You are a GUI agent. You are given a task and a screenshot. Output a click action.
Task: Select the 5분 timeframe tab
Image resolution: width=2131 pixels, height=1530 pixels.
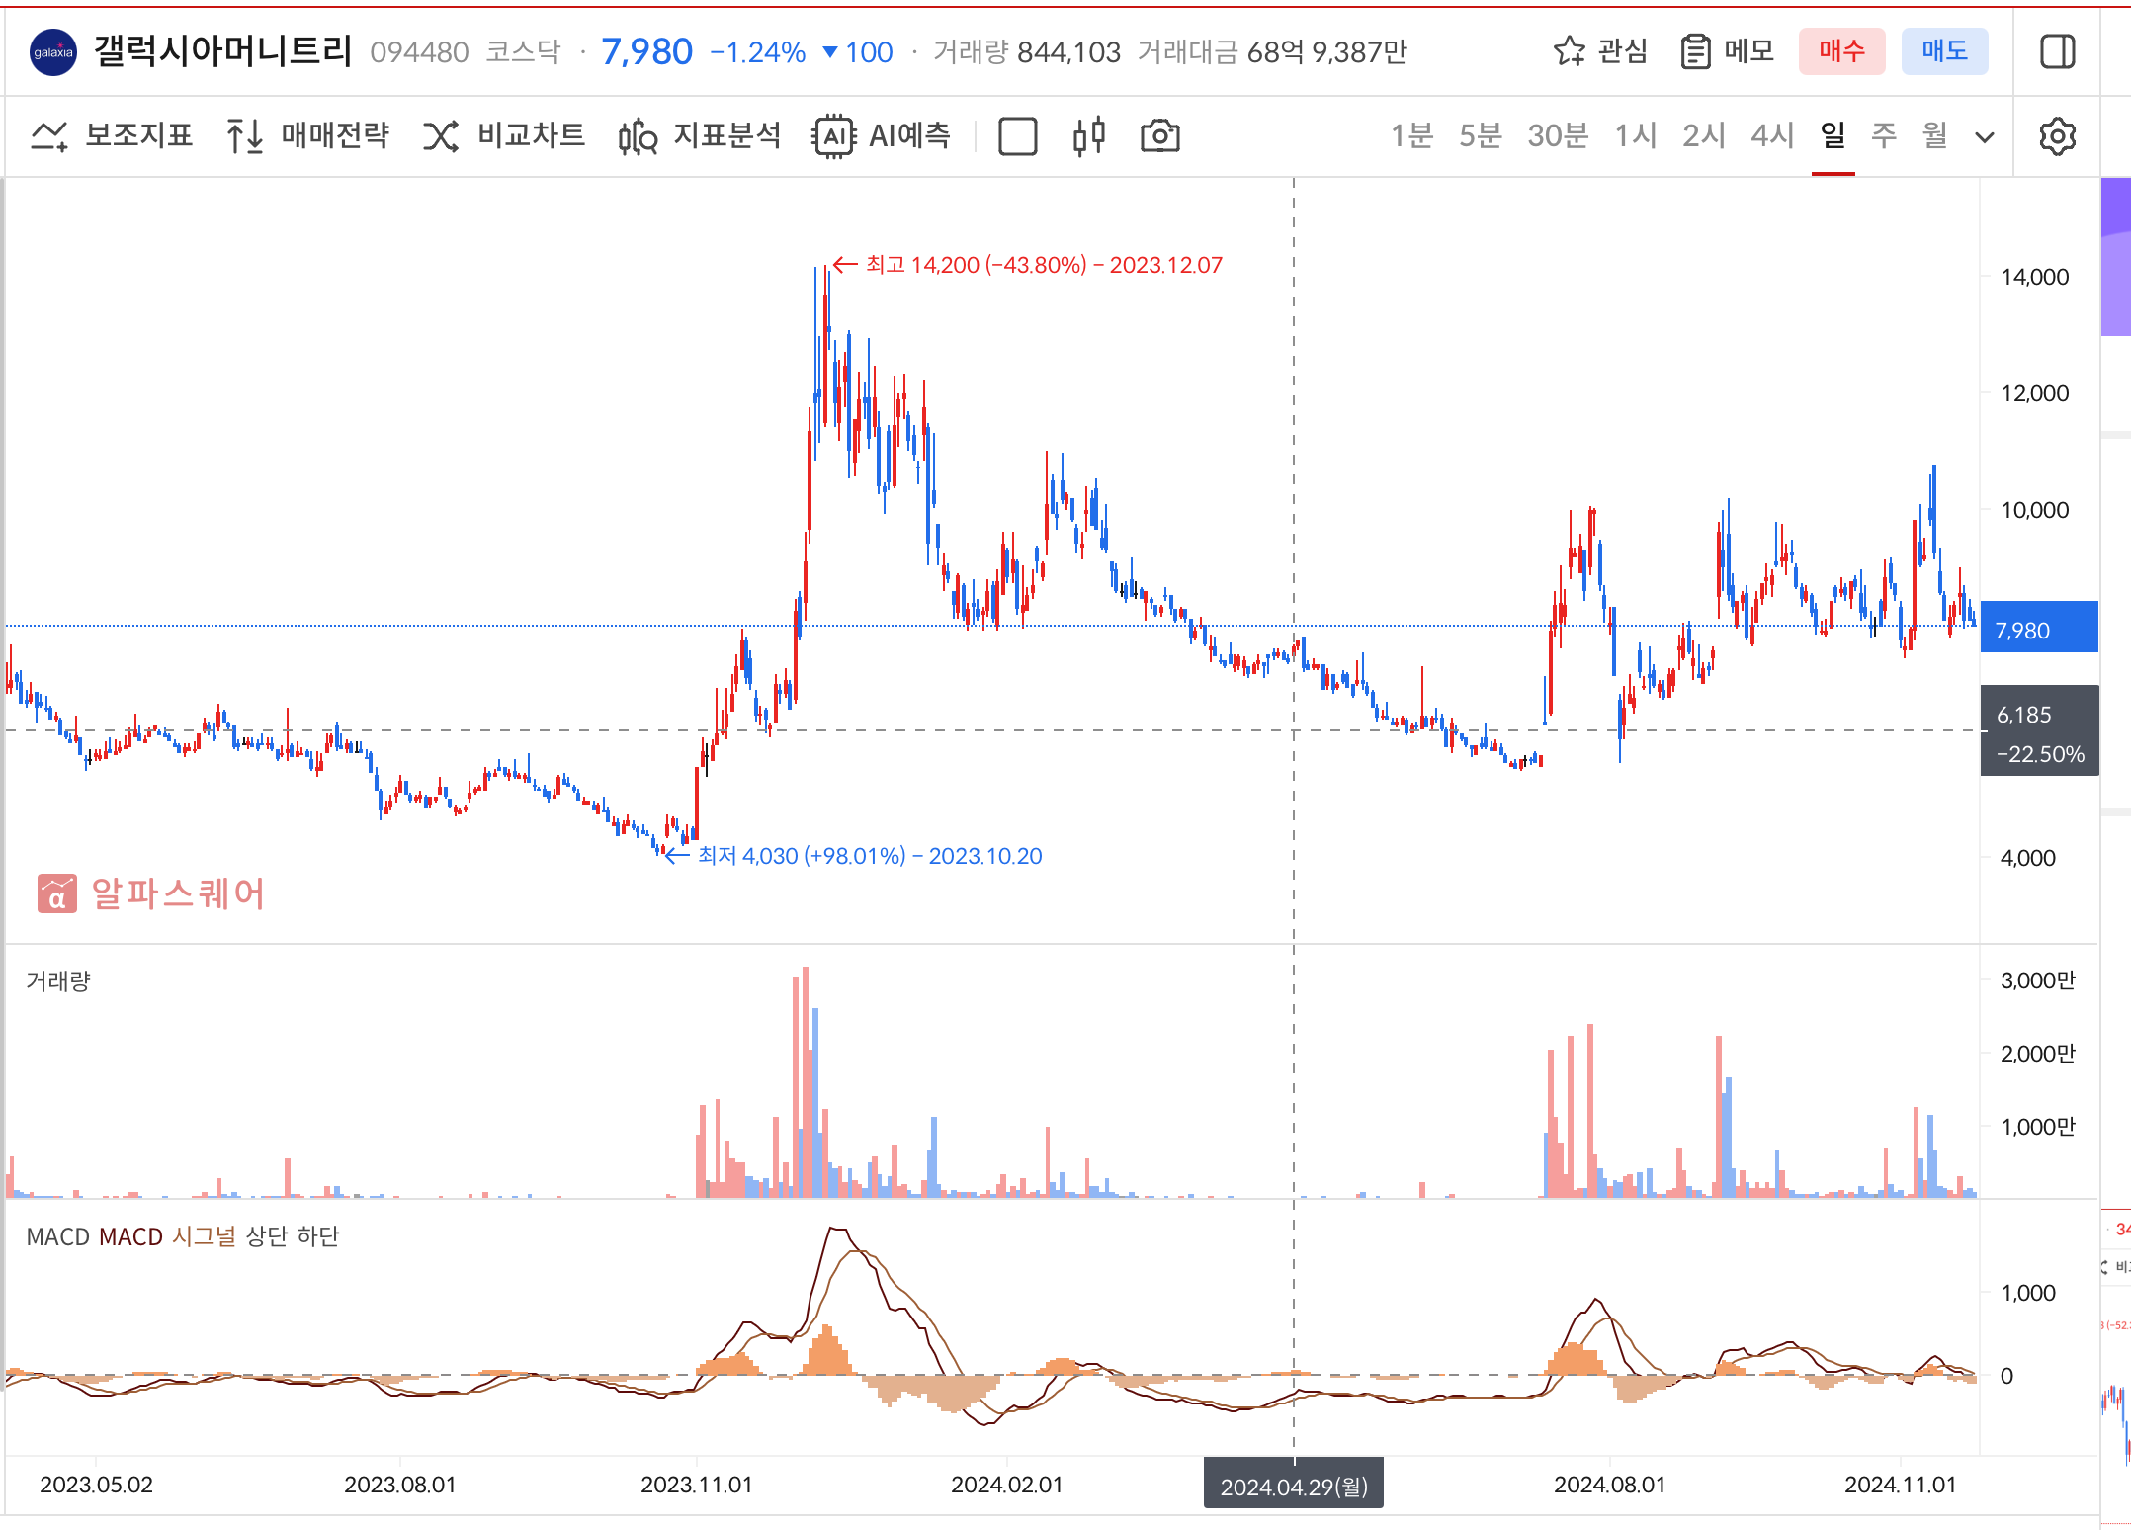(1481, 135)
